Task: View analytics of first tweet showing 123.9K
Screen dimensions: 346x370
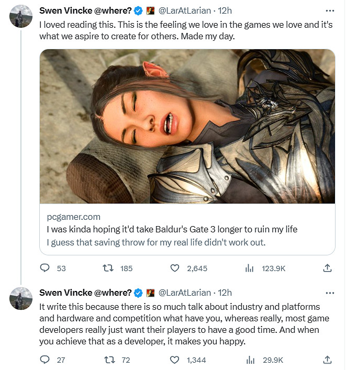Action: coord(249,268)
